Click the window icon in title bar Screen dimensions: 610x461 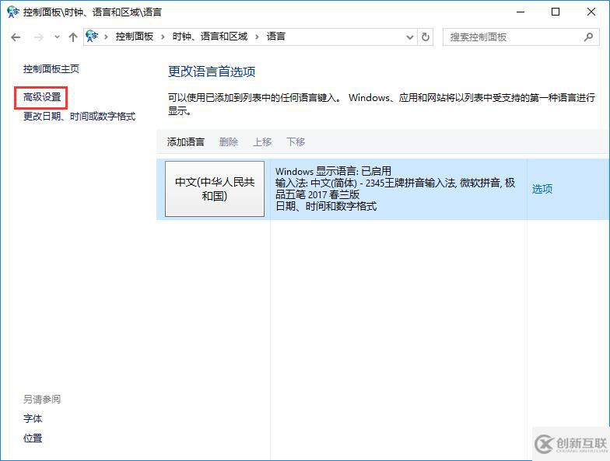[x=12, y=12]
